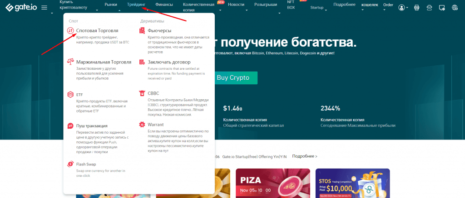Expand the кошелек dropdown arrow

click(362, 10)
